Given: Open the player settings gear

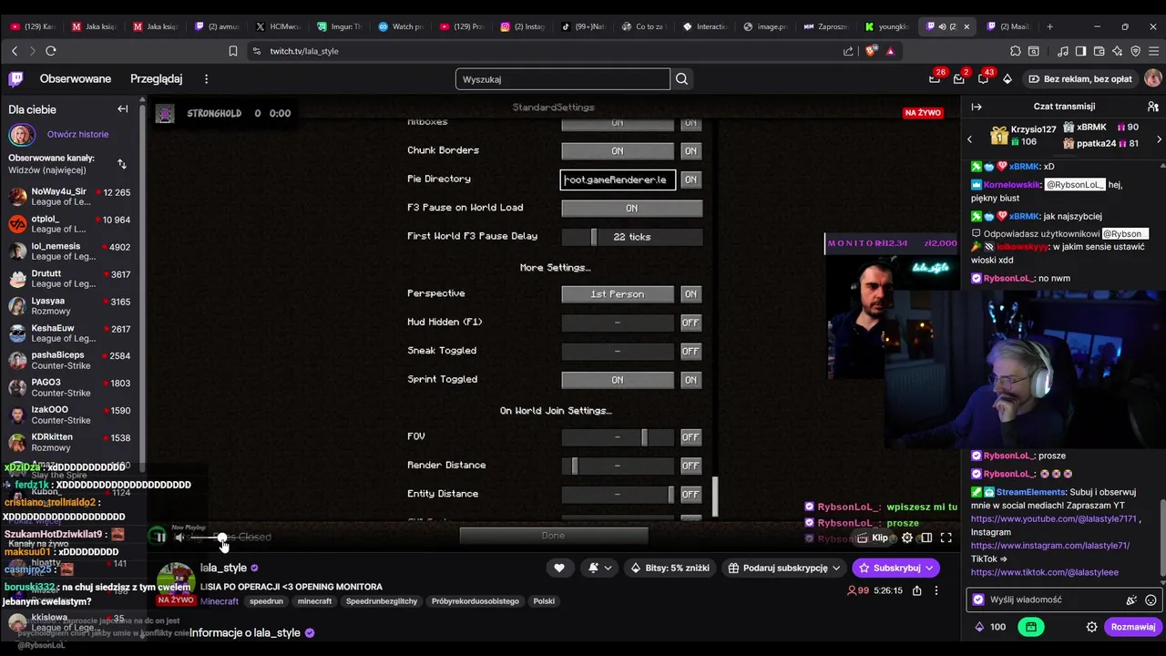Looking at the screenshot, I should pos(907,538).
